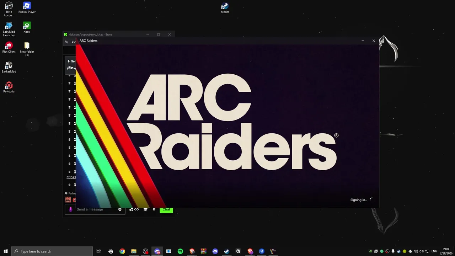Close the ARC Raiders launcher window
This screenshot has height=256, width=455.
pos(374,41)
